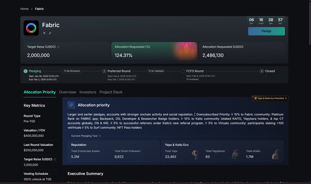Click the Pre-TGE round type value
This screenshot has height=184, width=311.
pyautogui.click(x=30, y=121)
